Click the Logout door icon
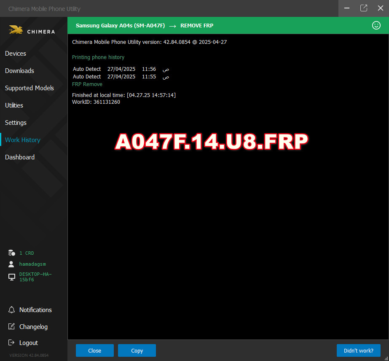The image size is (389, 361). [11, 342]
